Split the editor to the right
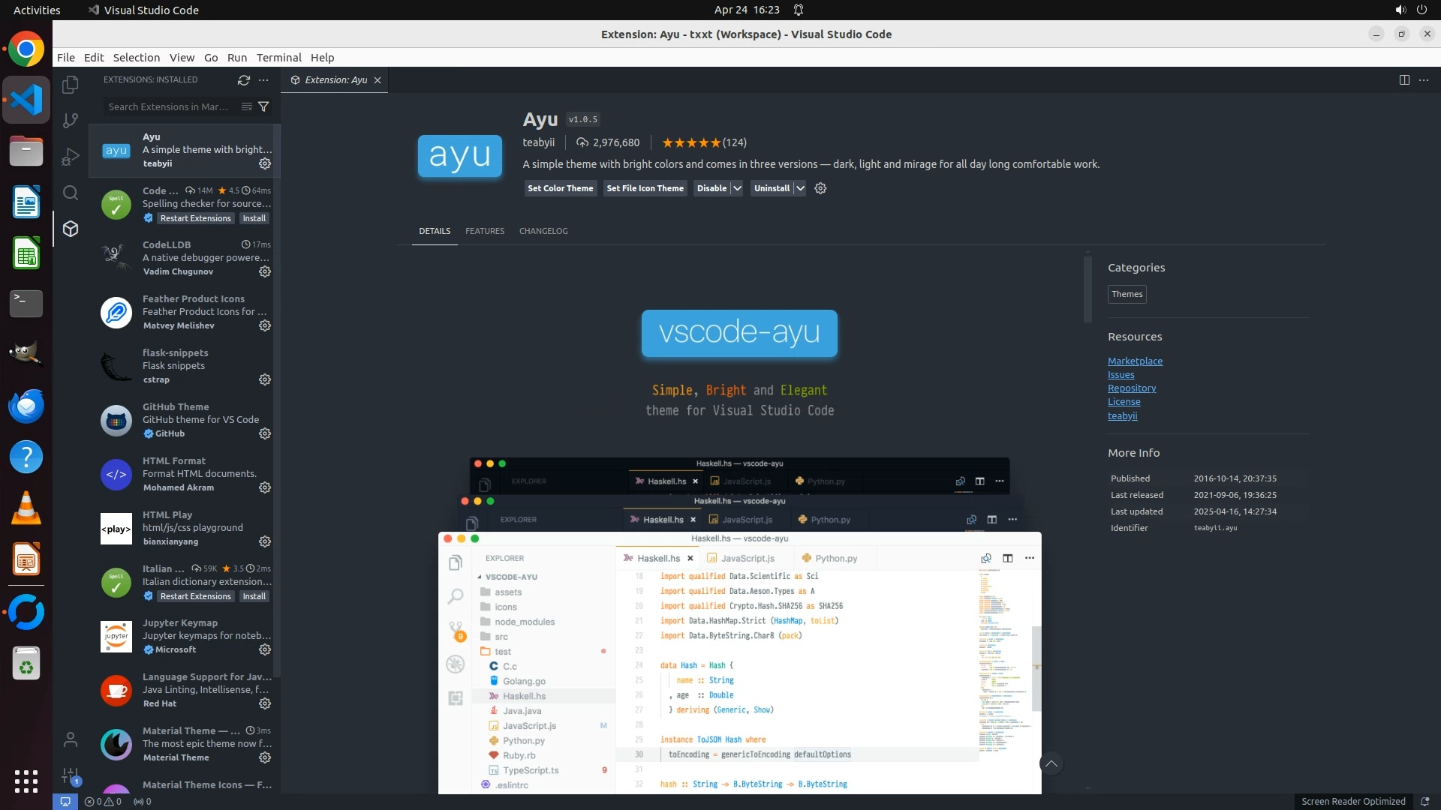 1404,79
